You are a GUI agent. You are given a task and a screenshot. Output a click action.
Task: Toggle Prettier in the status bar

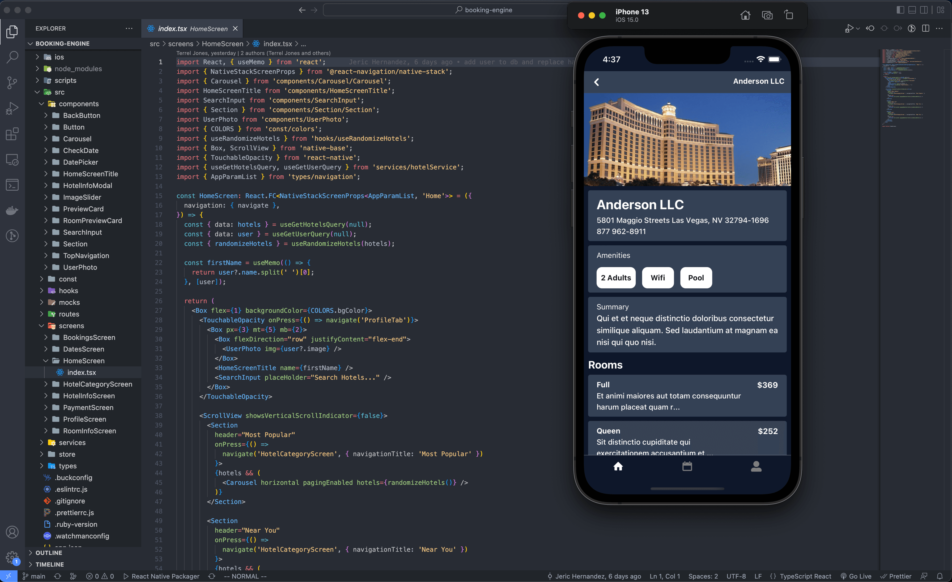point(896,576)
